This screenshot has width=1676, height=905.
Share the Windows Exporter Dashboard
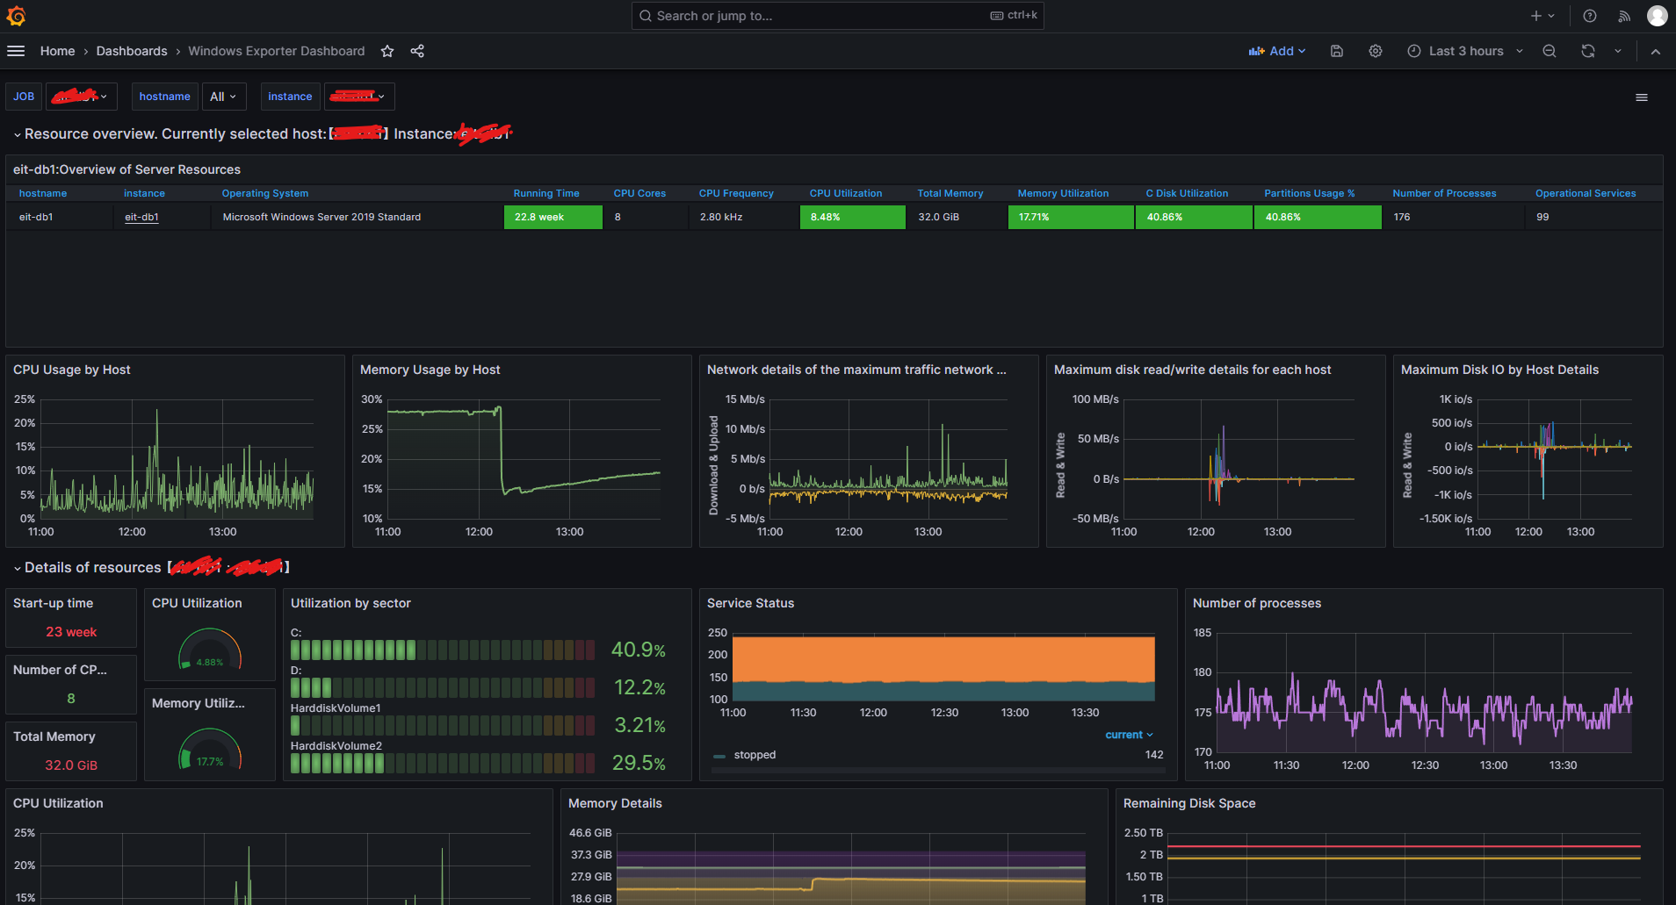click(x=417, y=51)
